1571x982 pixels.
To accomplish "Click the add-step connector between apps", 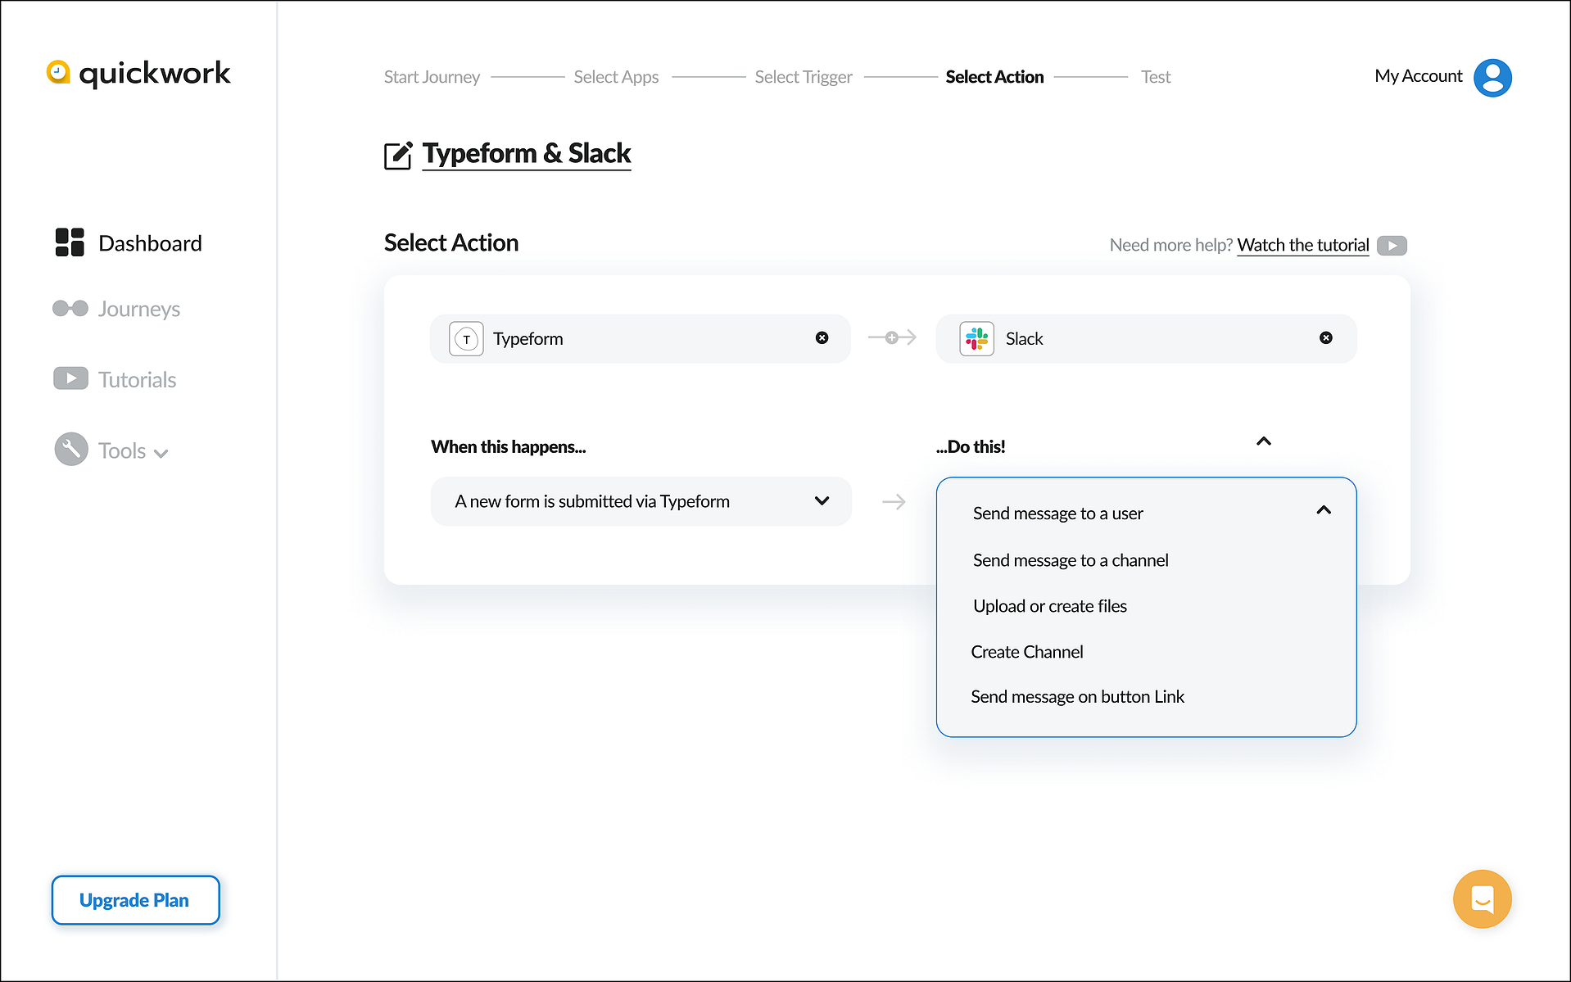I will [x=892, y=337].
